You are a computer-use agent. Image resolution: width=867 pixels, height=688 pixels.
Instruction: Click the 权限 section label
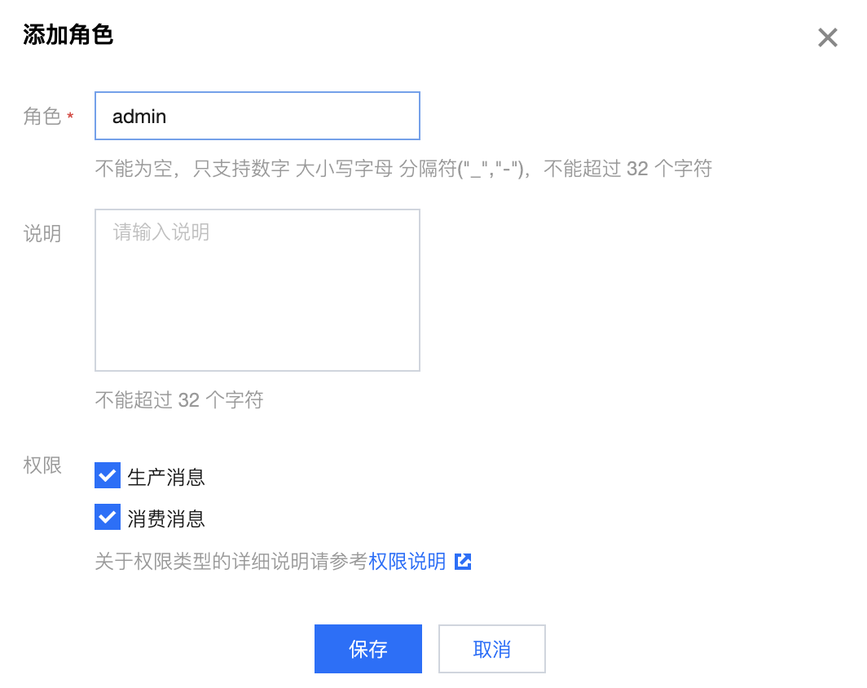(x=42, y=466)
